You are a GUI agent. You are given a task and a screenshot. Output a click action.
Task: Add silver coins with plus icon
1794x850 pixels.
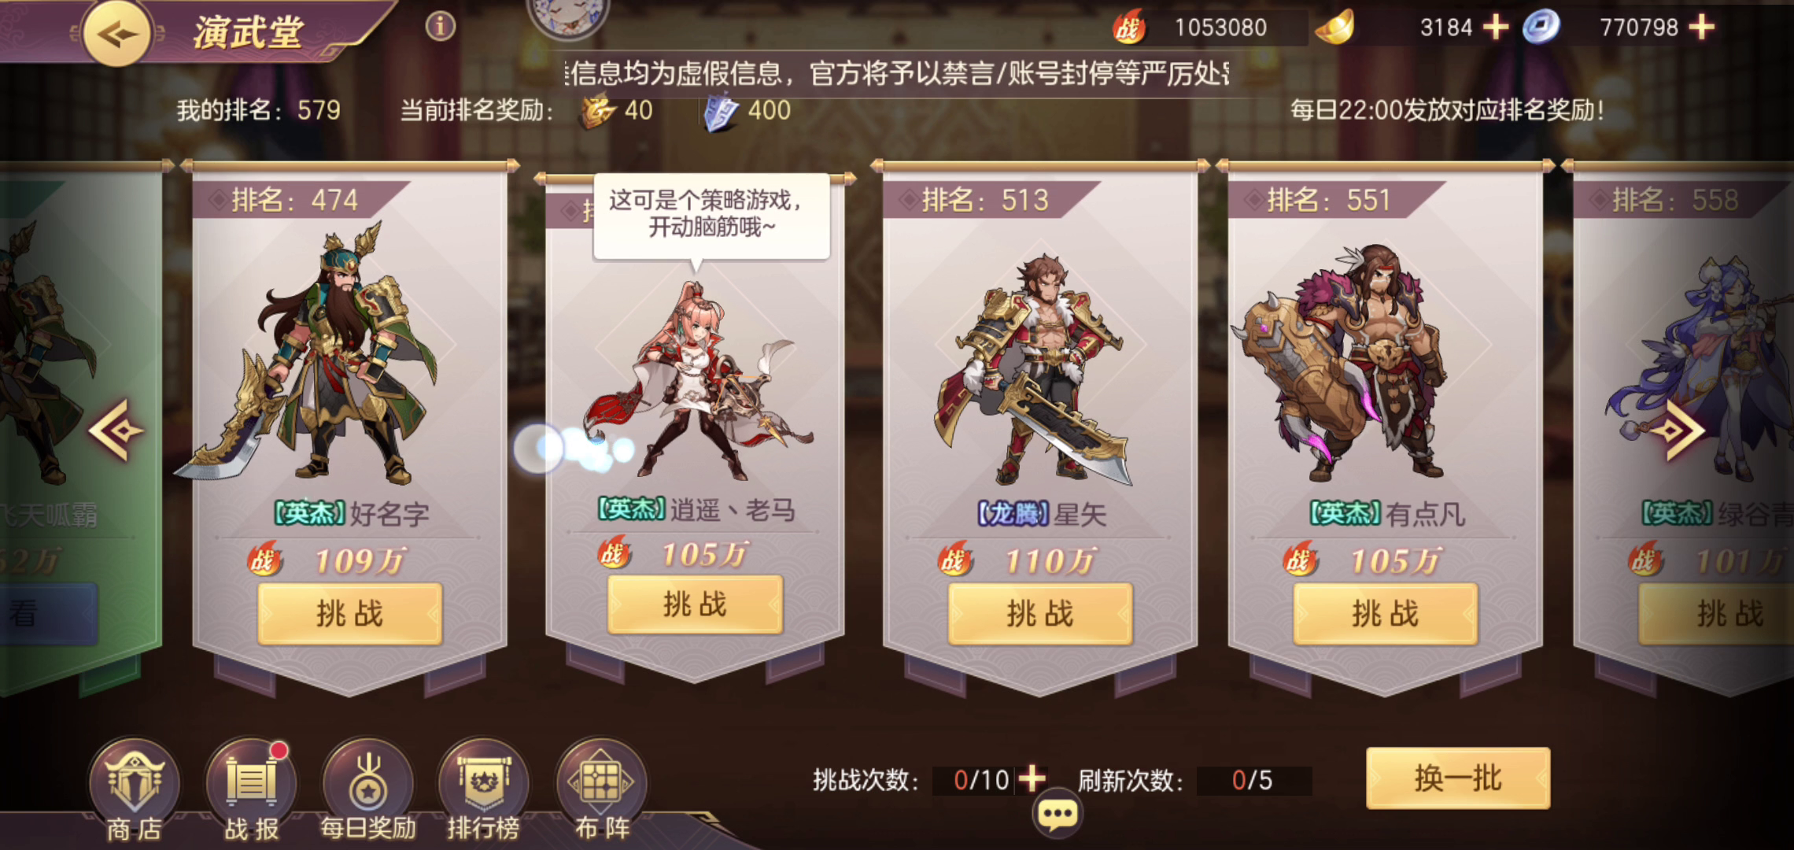pyautogui.click(x=1701, y=28)
